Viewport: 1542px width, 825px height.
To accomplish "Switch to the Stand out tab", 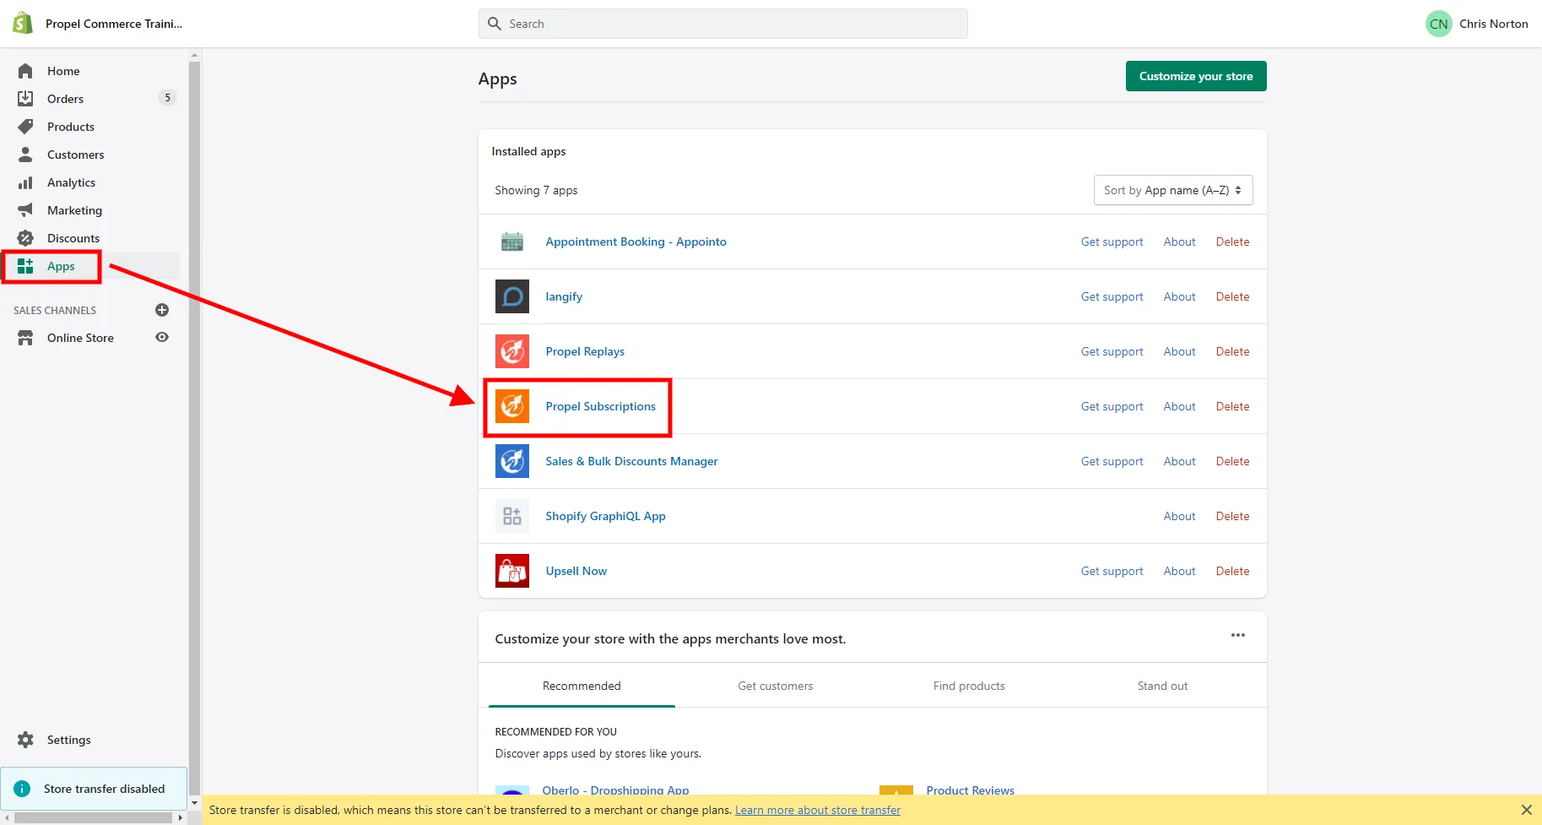I will [1162, 686].
